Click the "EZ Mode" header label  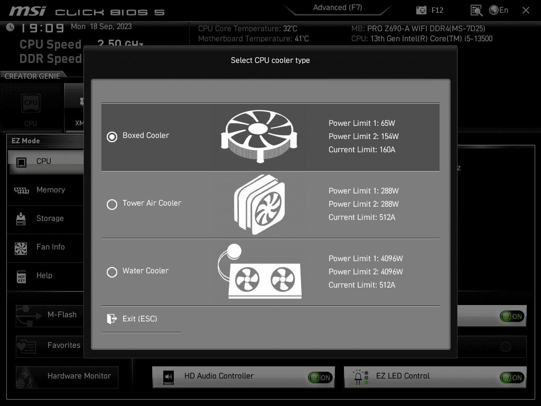25,141
